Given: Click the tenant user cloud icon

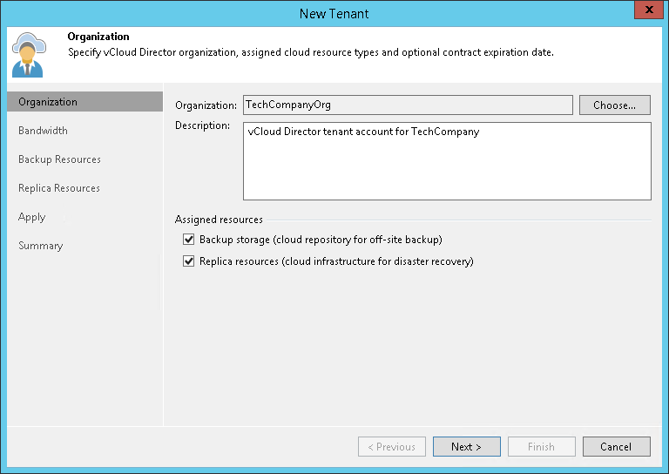Looking at the screenshot, I should [x=29, y=55].
